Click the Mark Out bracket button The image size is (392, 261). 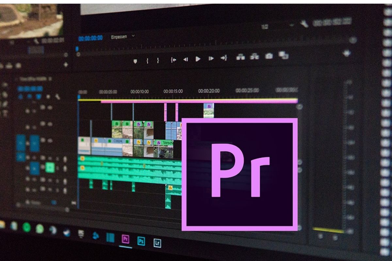pos(158,60)
